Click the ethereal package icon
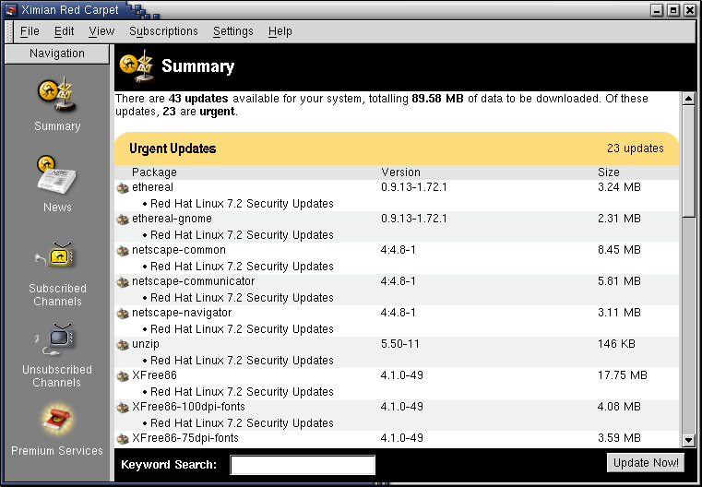 (x=122, y=188)
